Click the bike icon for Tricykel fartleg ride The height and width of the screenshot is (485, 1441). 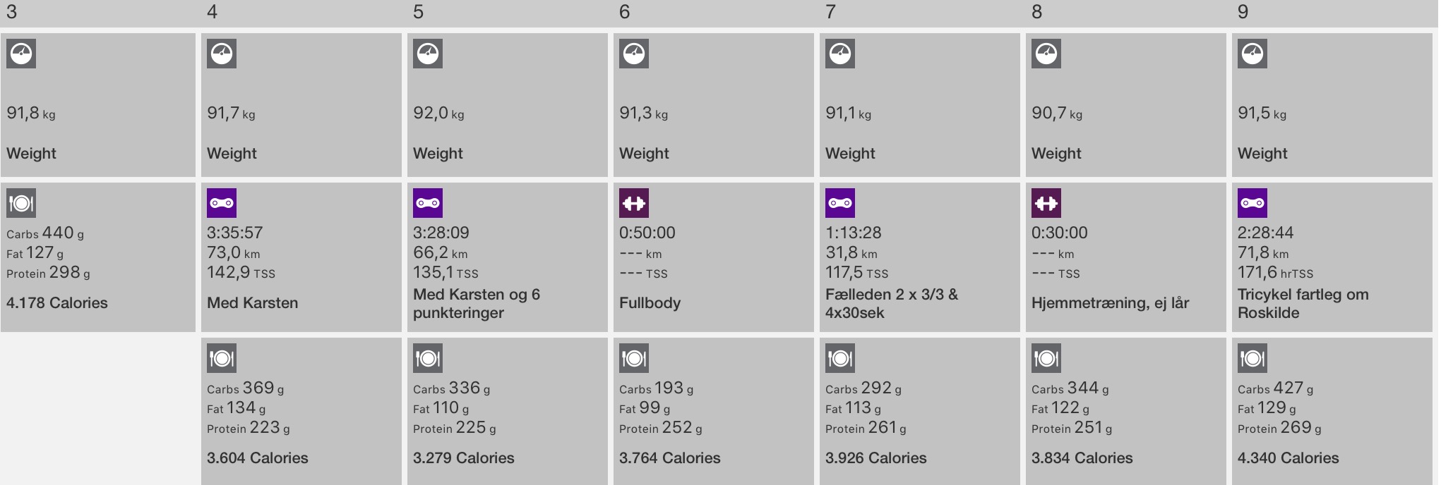tap(1252, 203)
